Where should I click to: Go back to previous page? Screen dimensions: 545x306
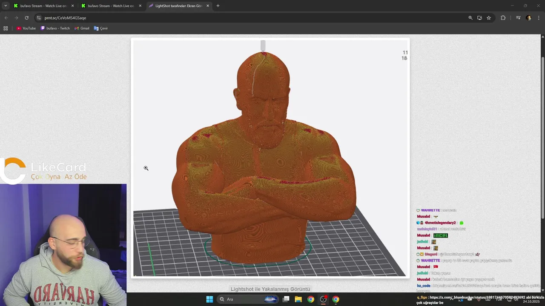[x=6, y=18]
